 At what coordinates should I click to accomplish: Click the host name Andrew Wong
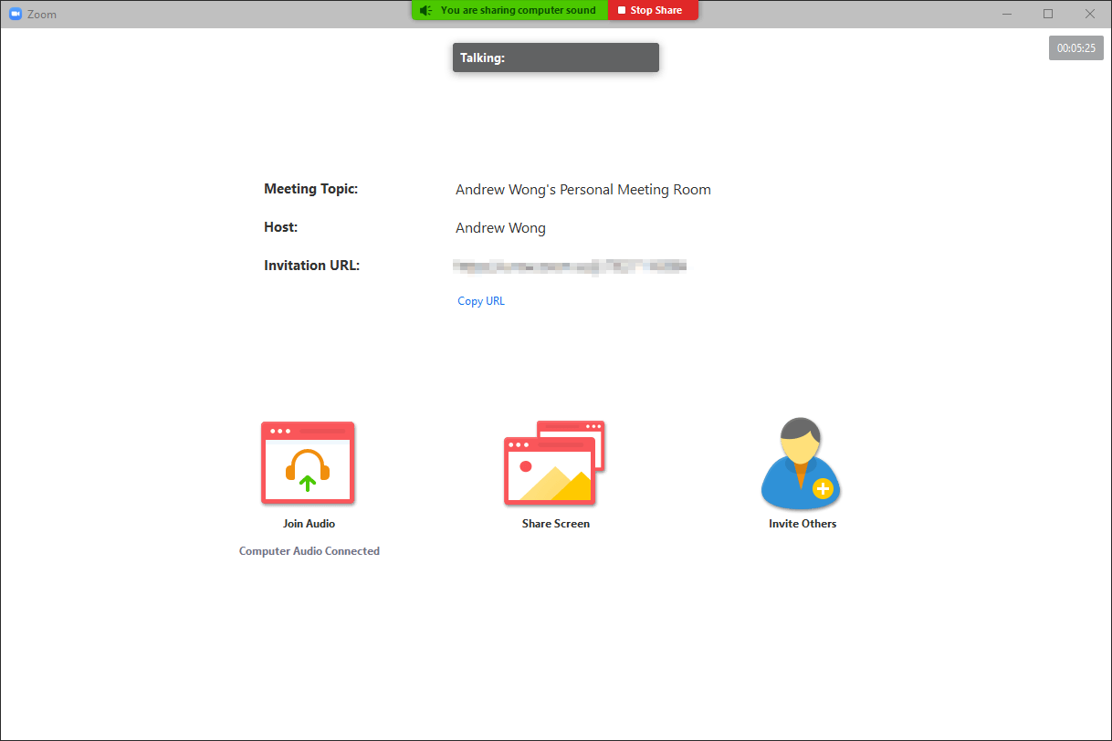[500, 228]
